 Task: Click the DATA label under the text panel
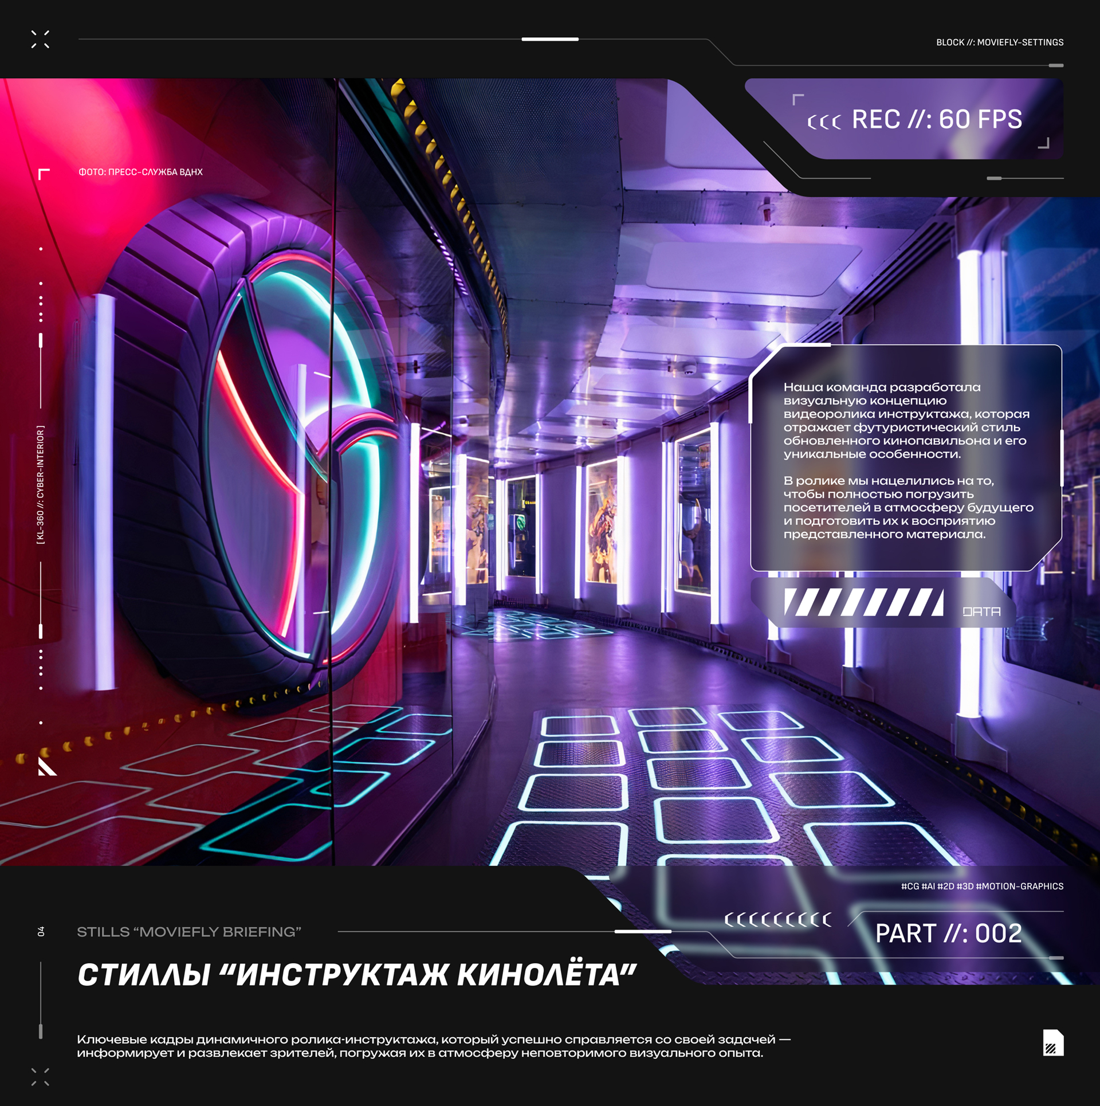(x=981, y=611)
